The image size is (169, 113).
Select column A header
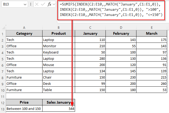pos(24,27)
